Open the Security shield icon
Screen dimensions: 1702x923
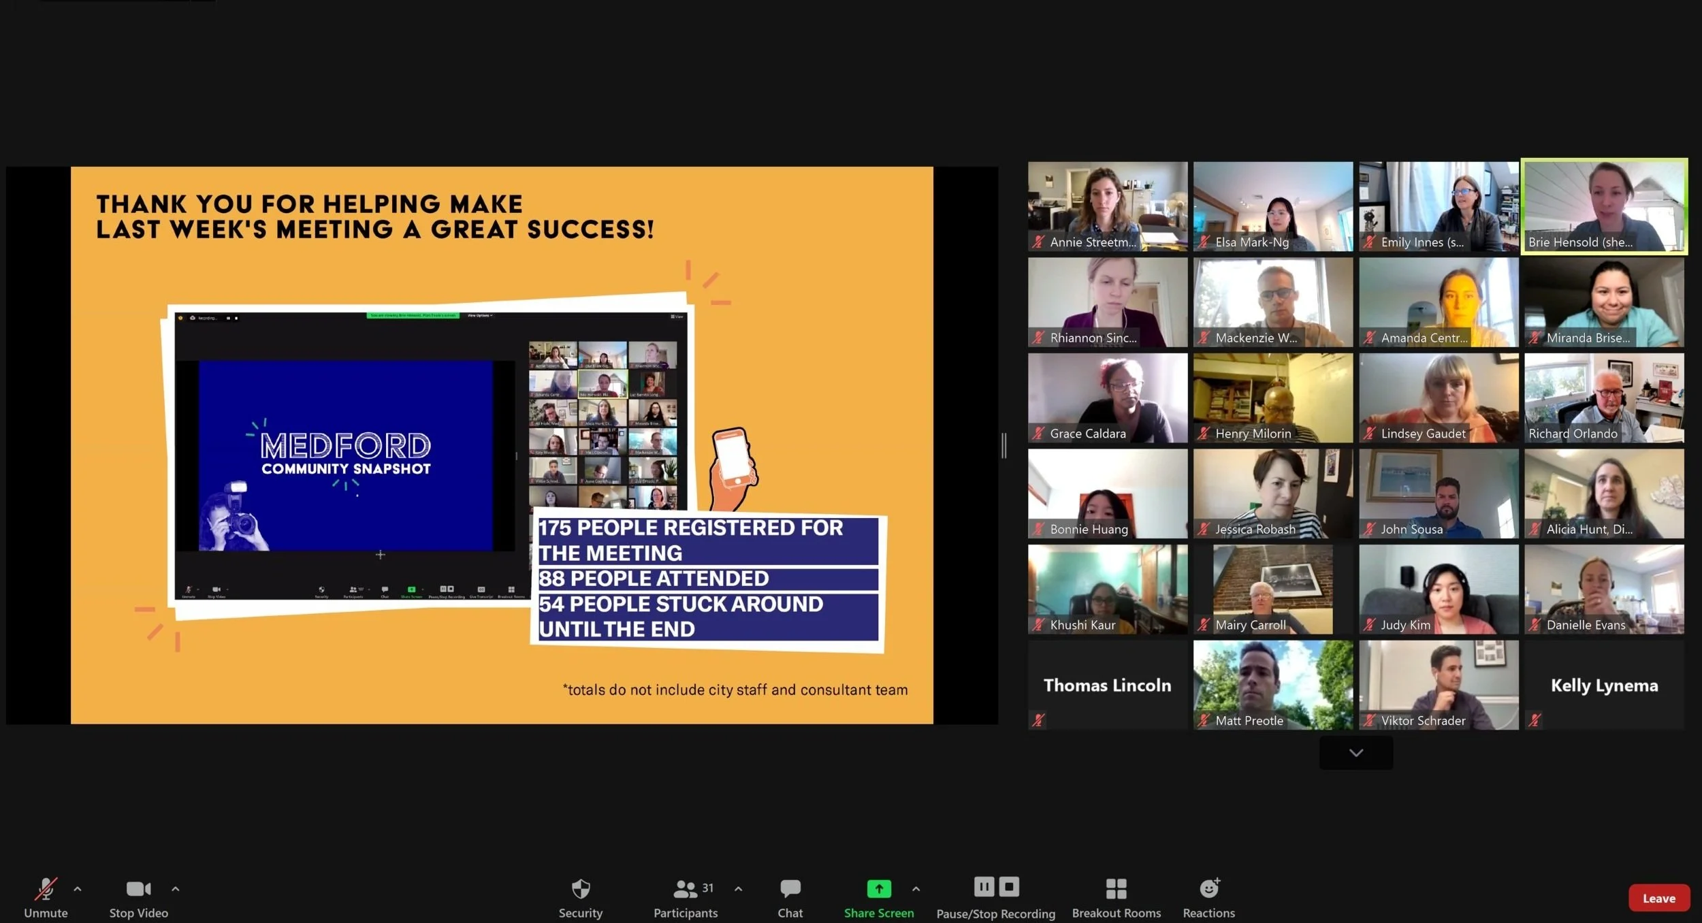(580, 889)
